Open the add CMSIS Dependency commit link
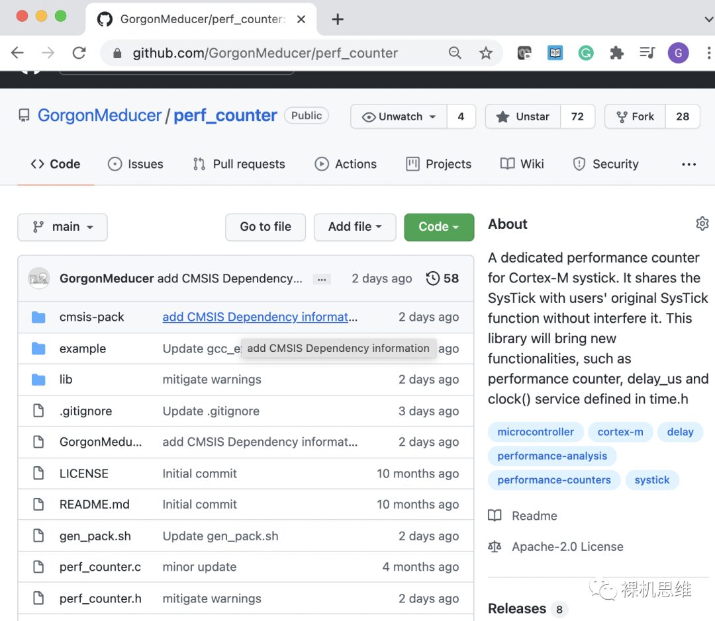The width and height of the screenshot is (715, 621). (x=260, y=317)
